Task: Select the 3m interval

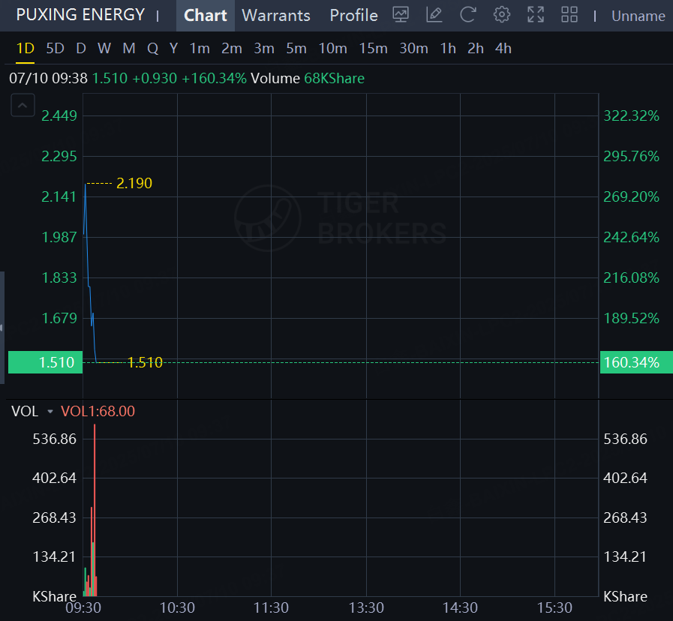Action: coord(264,49)
